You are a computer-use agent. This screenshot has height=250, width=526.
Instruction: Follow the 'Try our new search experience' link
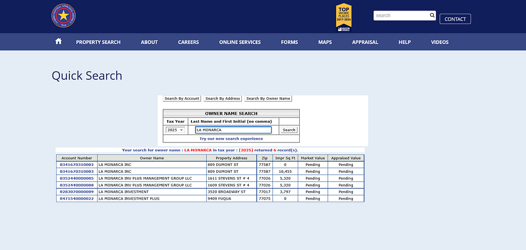(231, 139)
